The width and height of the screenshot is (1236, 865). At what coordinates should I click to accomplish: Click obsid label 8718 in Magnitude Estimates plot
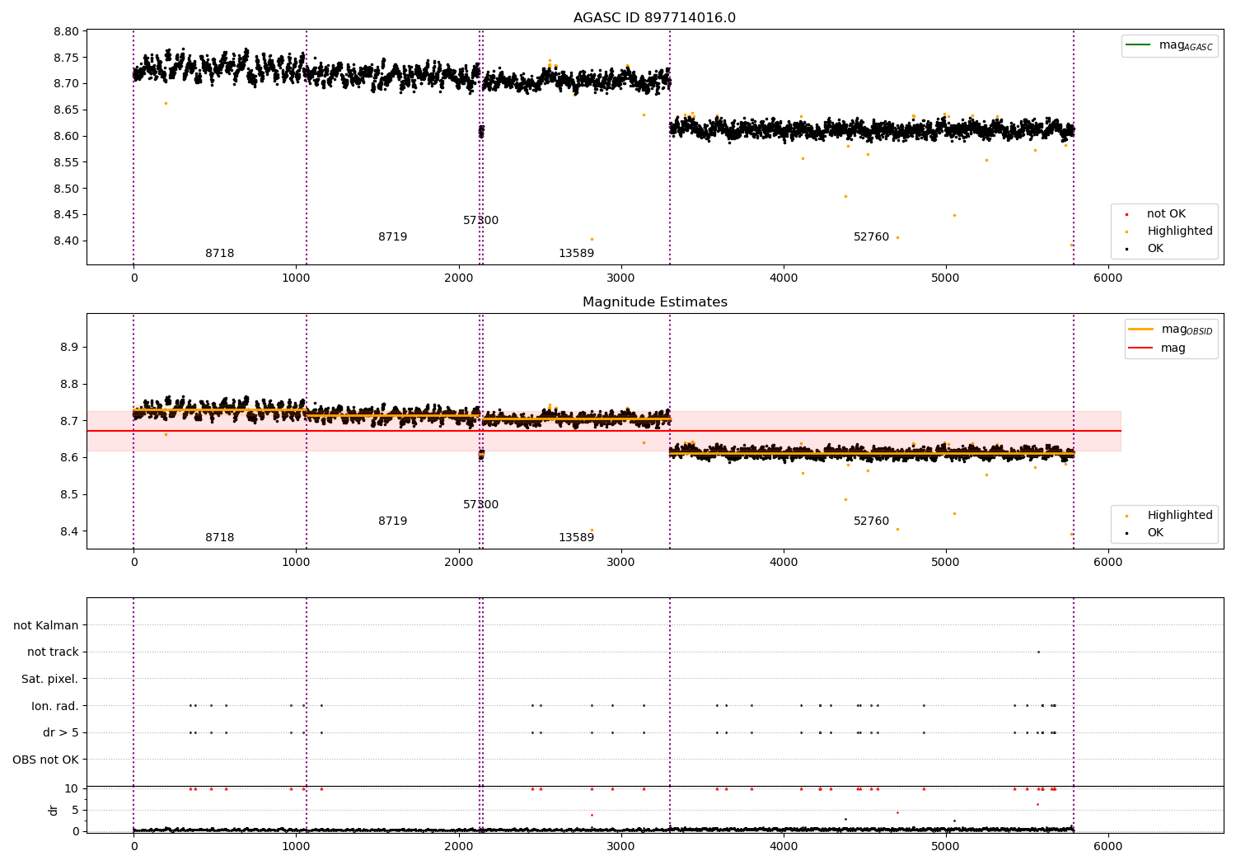click(220, 538)
